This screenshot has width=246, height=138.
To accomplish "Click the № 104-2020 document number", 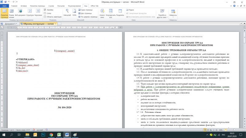I will 65,108.
